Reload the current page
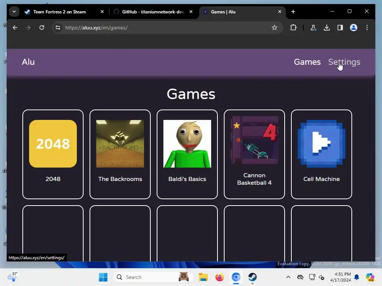Image resolution: width=382 pixels, height=286 pixels. pos(42,28)
